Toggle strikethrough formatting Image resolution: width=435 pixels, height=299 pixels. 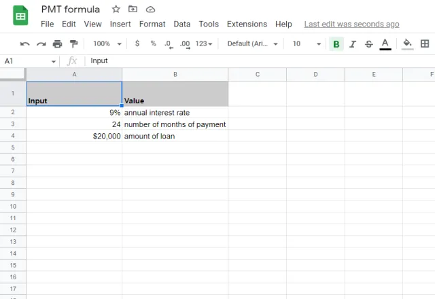(x=368, y=43)
